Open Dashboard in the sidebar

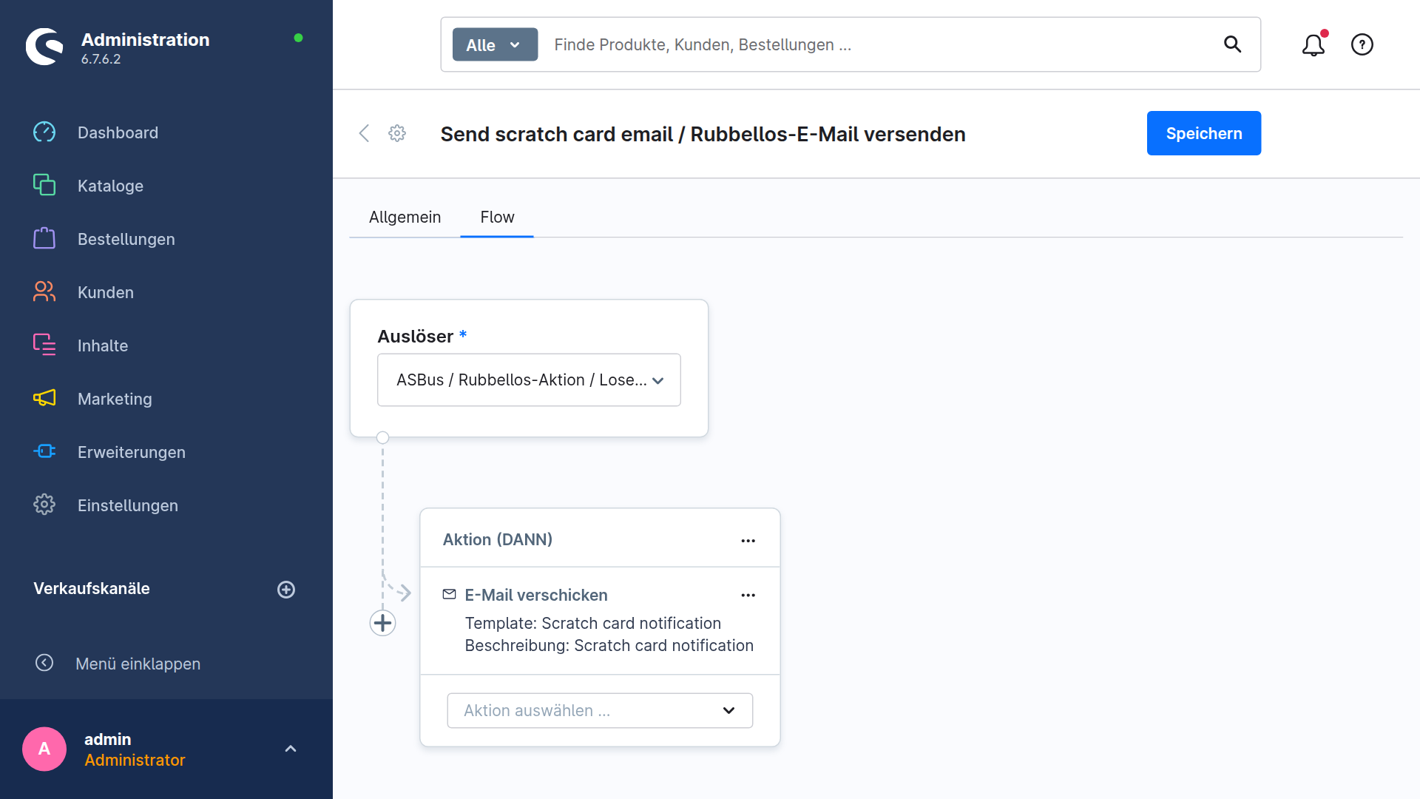118,132
